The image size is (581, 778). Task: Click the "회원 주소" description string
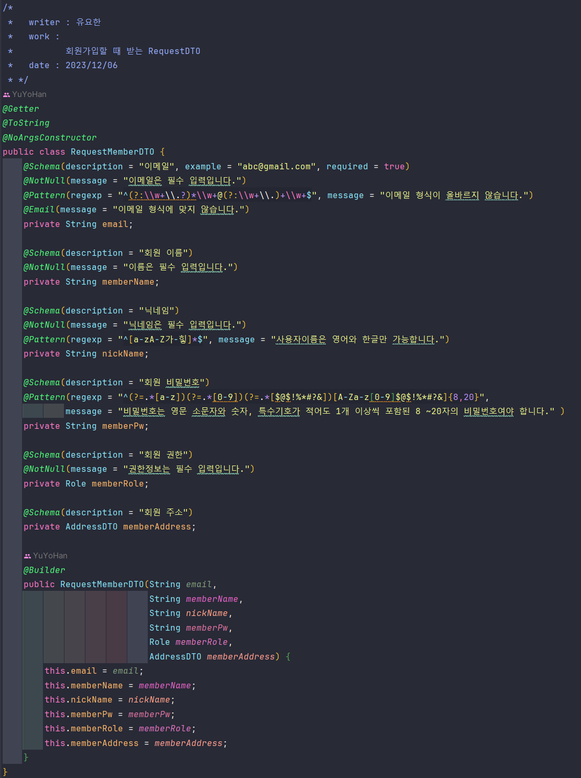click(163, 512)
